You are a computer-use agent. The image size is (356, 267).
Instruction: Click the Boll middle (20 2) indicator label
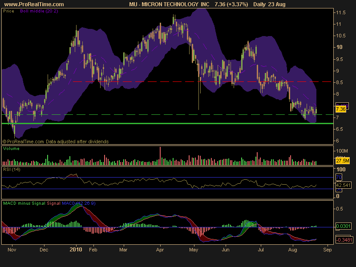coord(39,11)
